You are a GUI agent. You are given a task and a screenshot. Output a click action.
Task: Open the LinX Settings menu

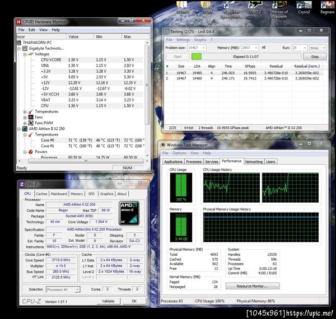click(183, 40)
